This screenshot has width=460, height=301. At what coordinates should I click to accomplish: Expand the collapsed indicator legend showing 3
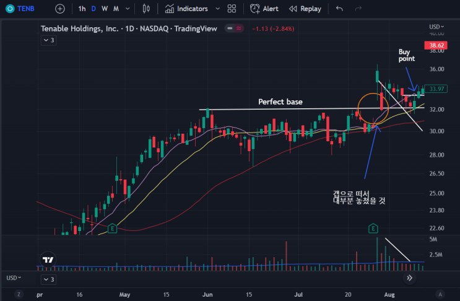(x=48, y=40)
